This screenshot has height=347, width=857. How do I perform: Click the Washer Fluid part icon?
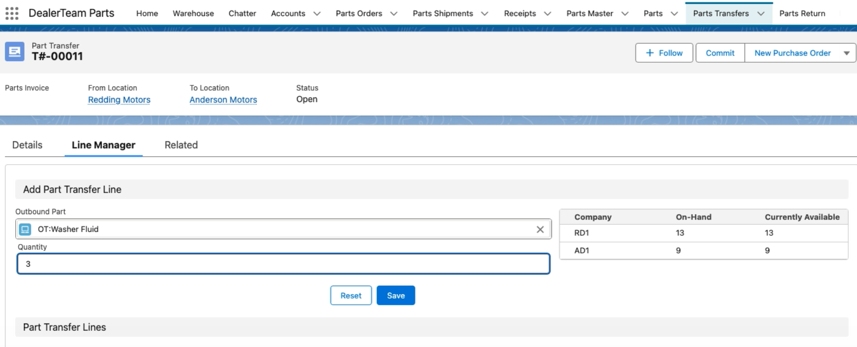25,229
